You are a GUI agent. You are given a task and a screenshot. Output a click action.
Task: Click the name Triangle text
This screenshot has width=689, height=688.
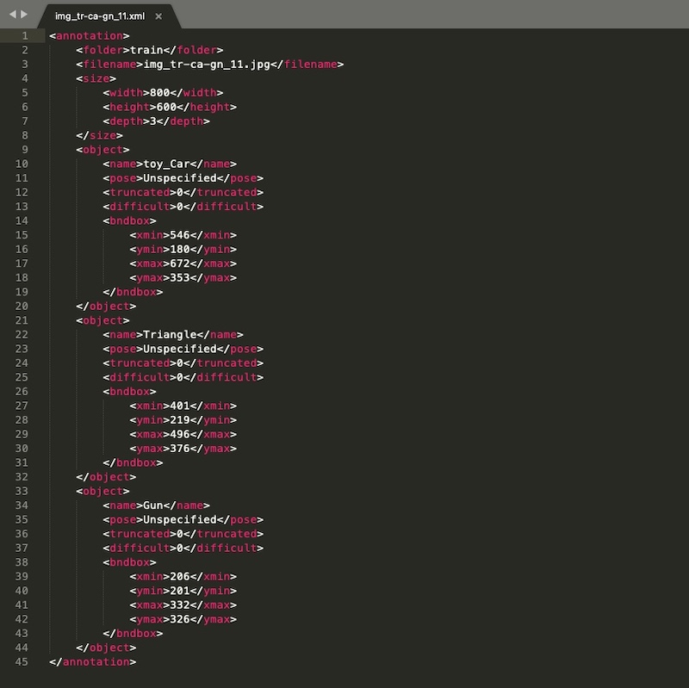(x=170, y=334)
